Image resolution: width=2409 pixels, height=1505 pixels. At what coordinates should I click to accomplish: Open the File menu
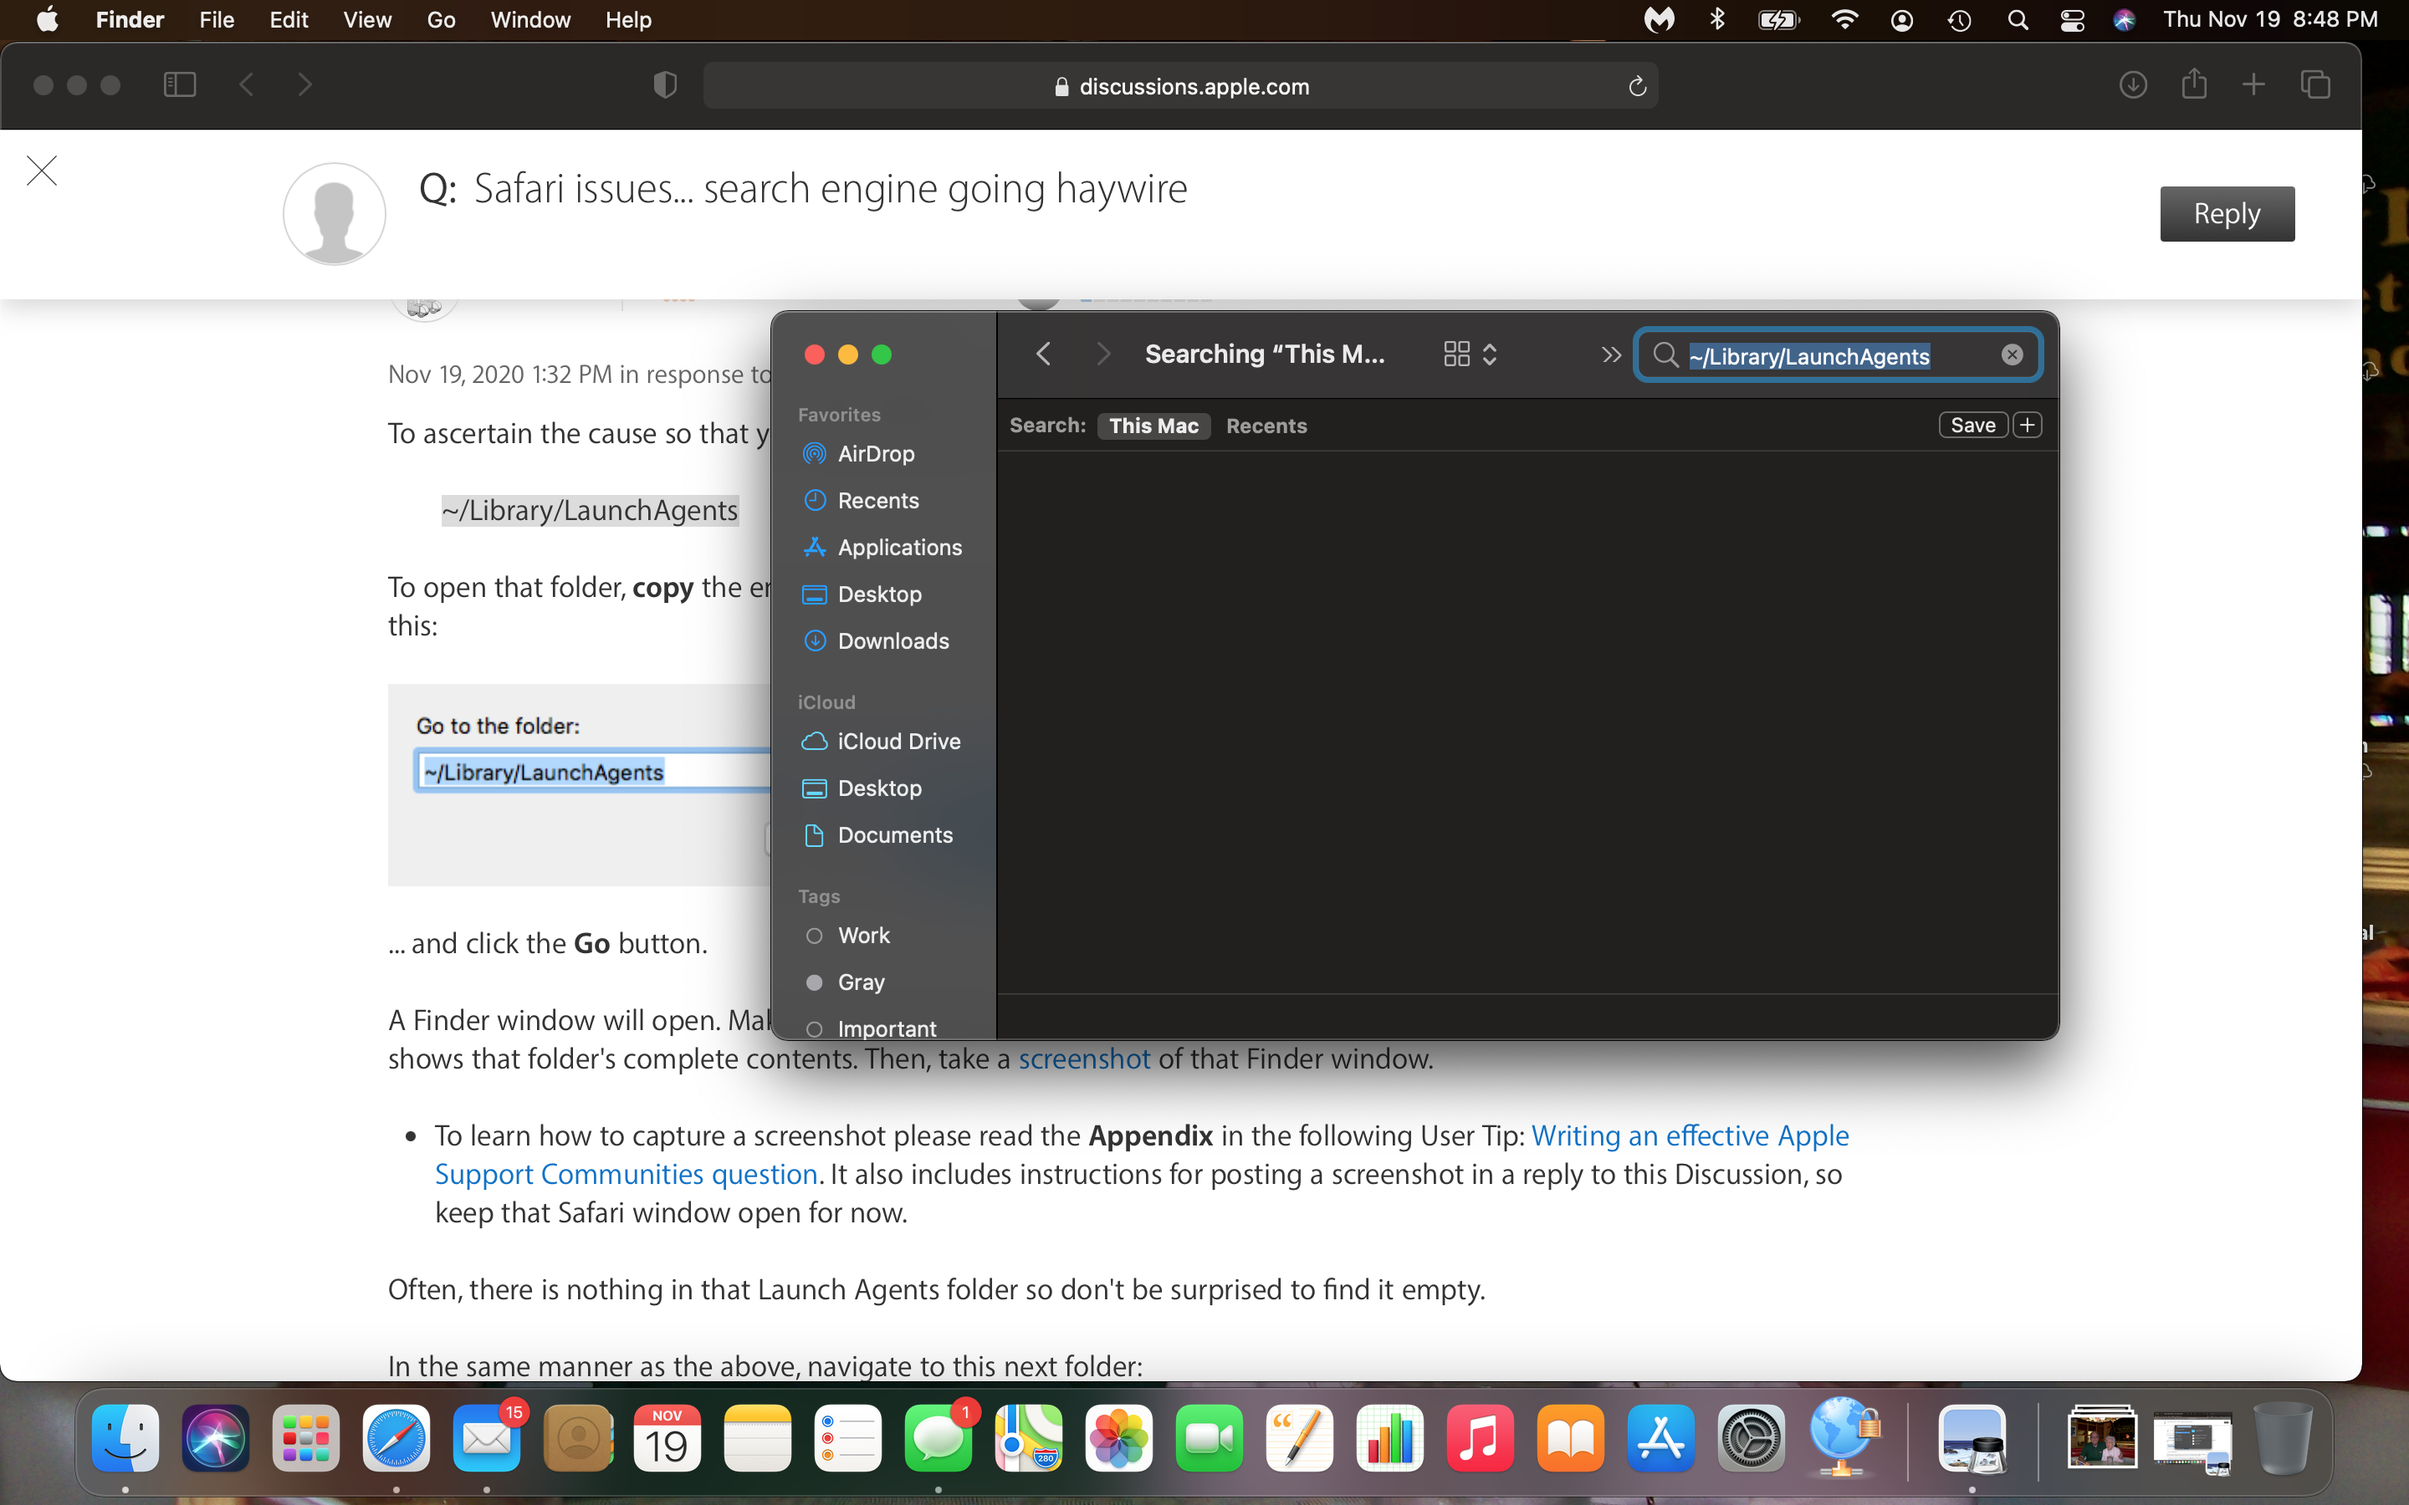pos(216,20)
